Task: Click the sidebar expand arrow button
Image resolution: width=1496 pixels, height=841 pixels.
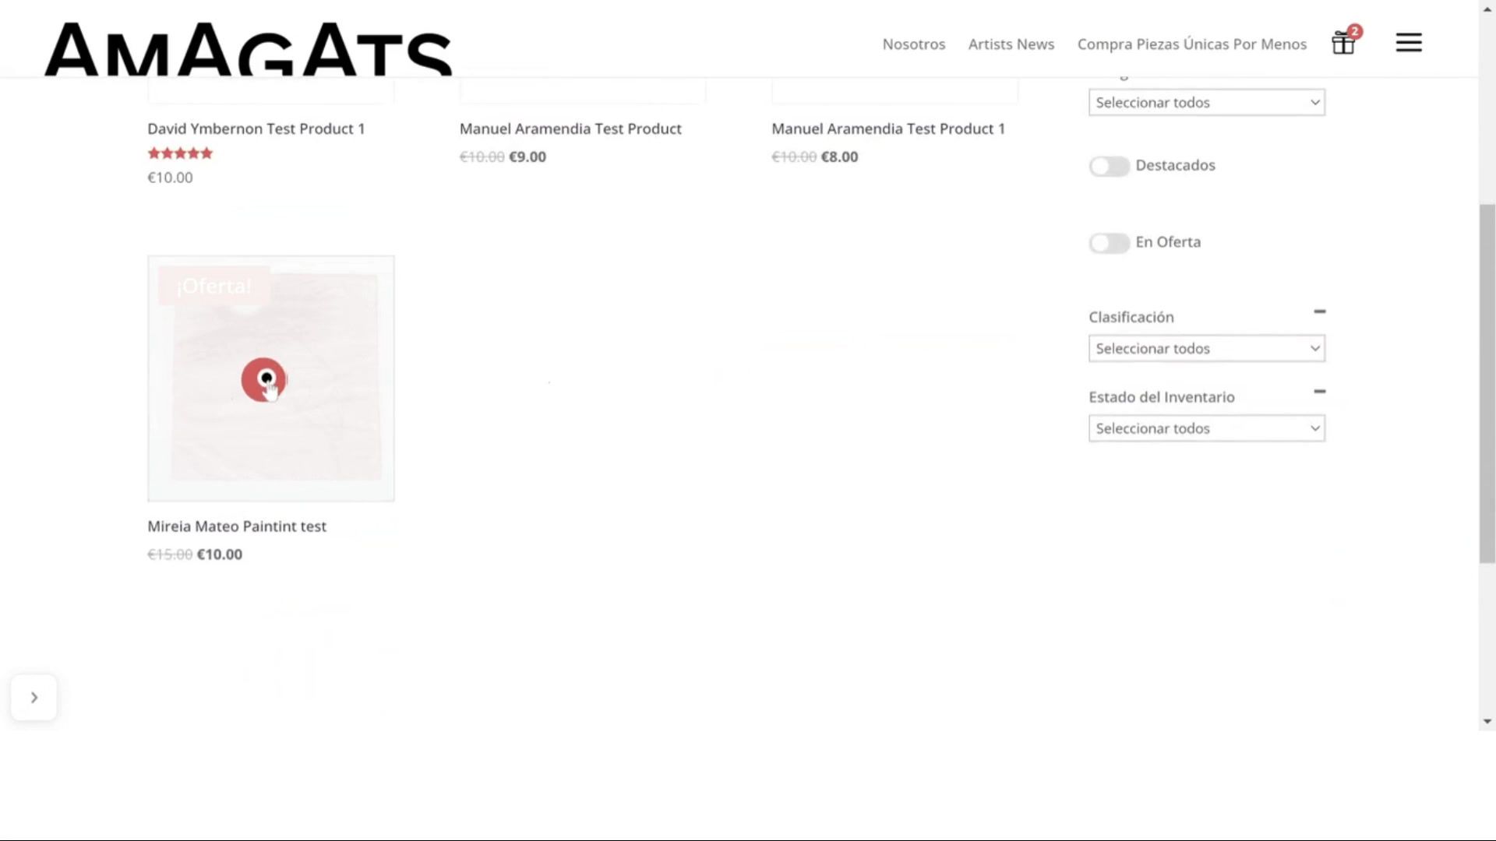Action: (x=34, y=698)
